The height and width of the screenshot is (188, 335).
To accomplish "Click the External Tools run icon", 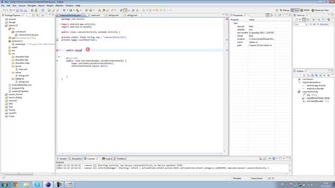I will tap(77, 10).
